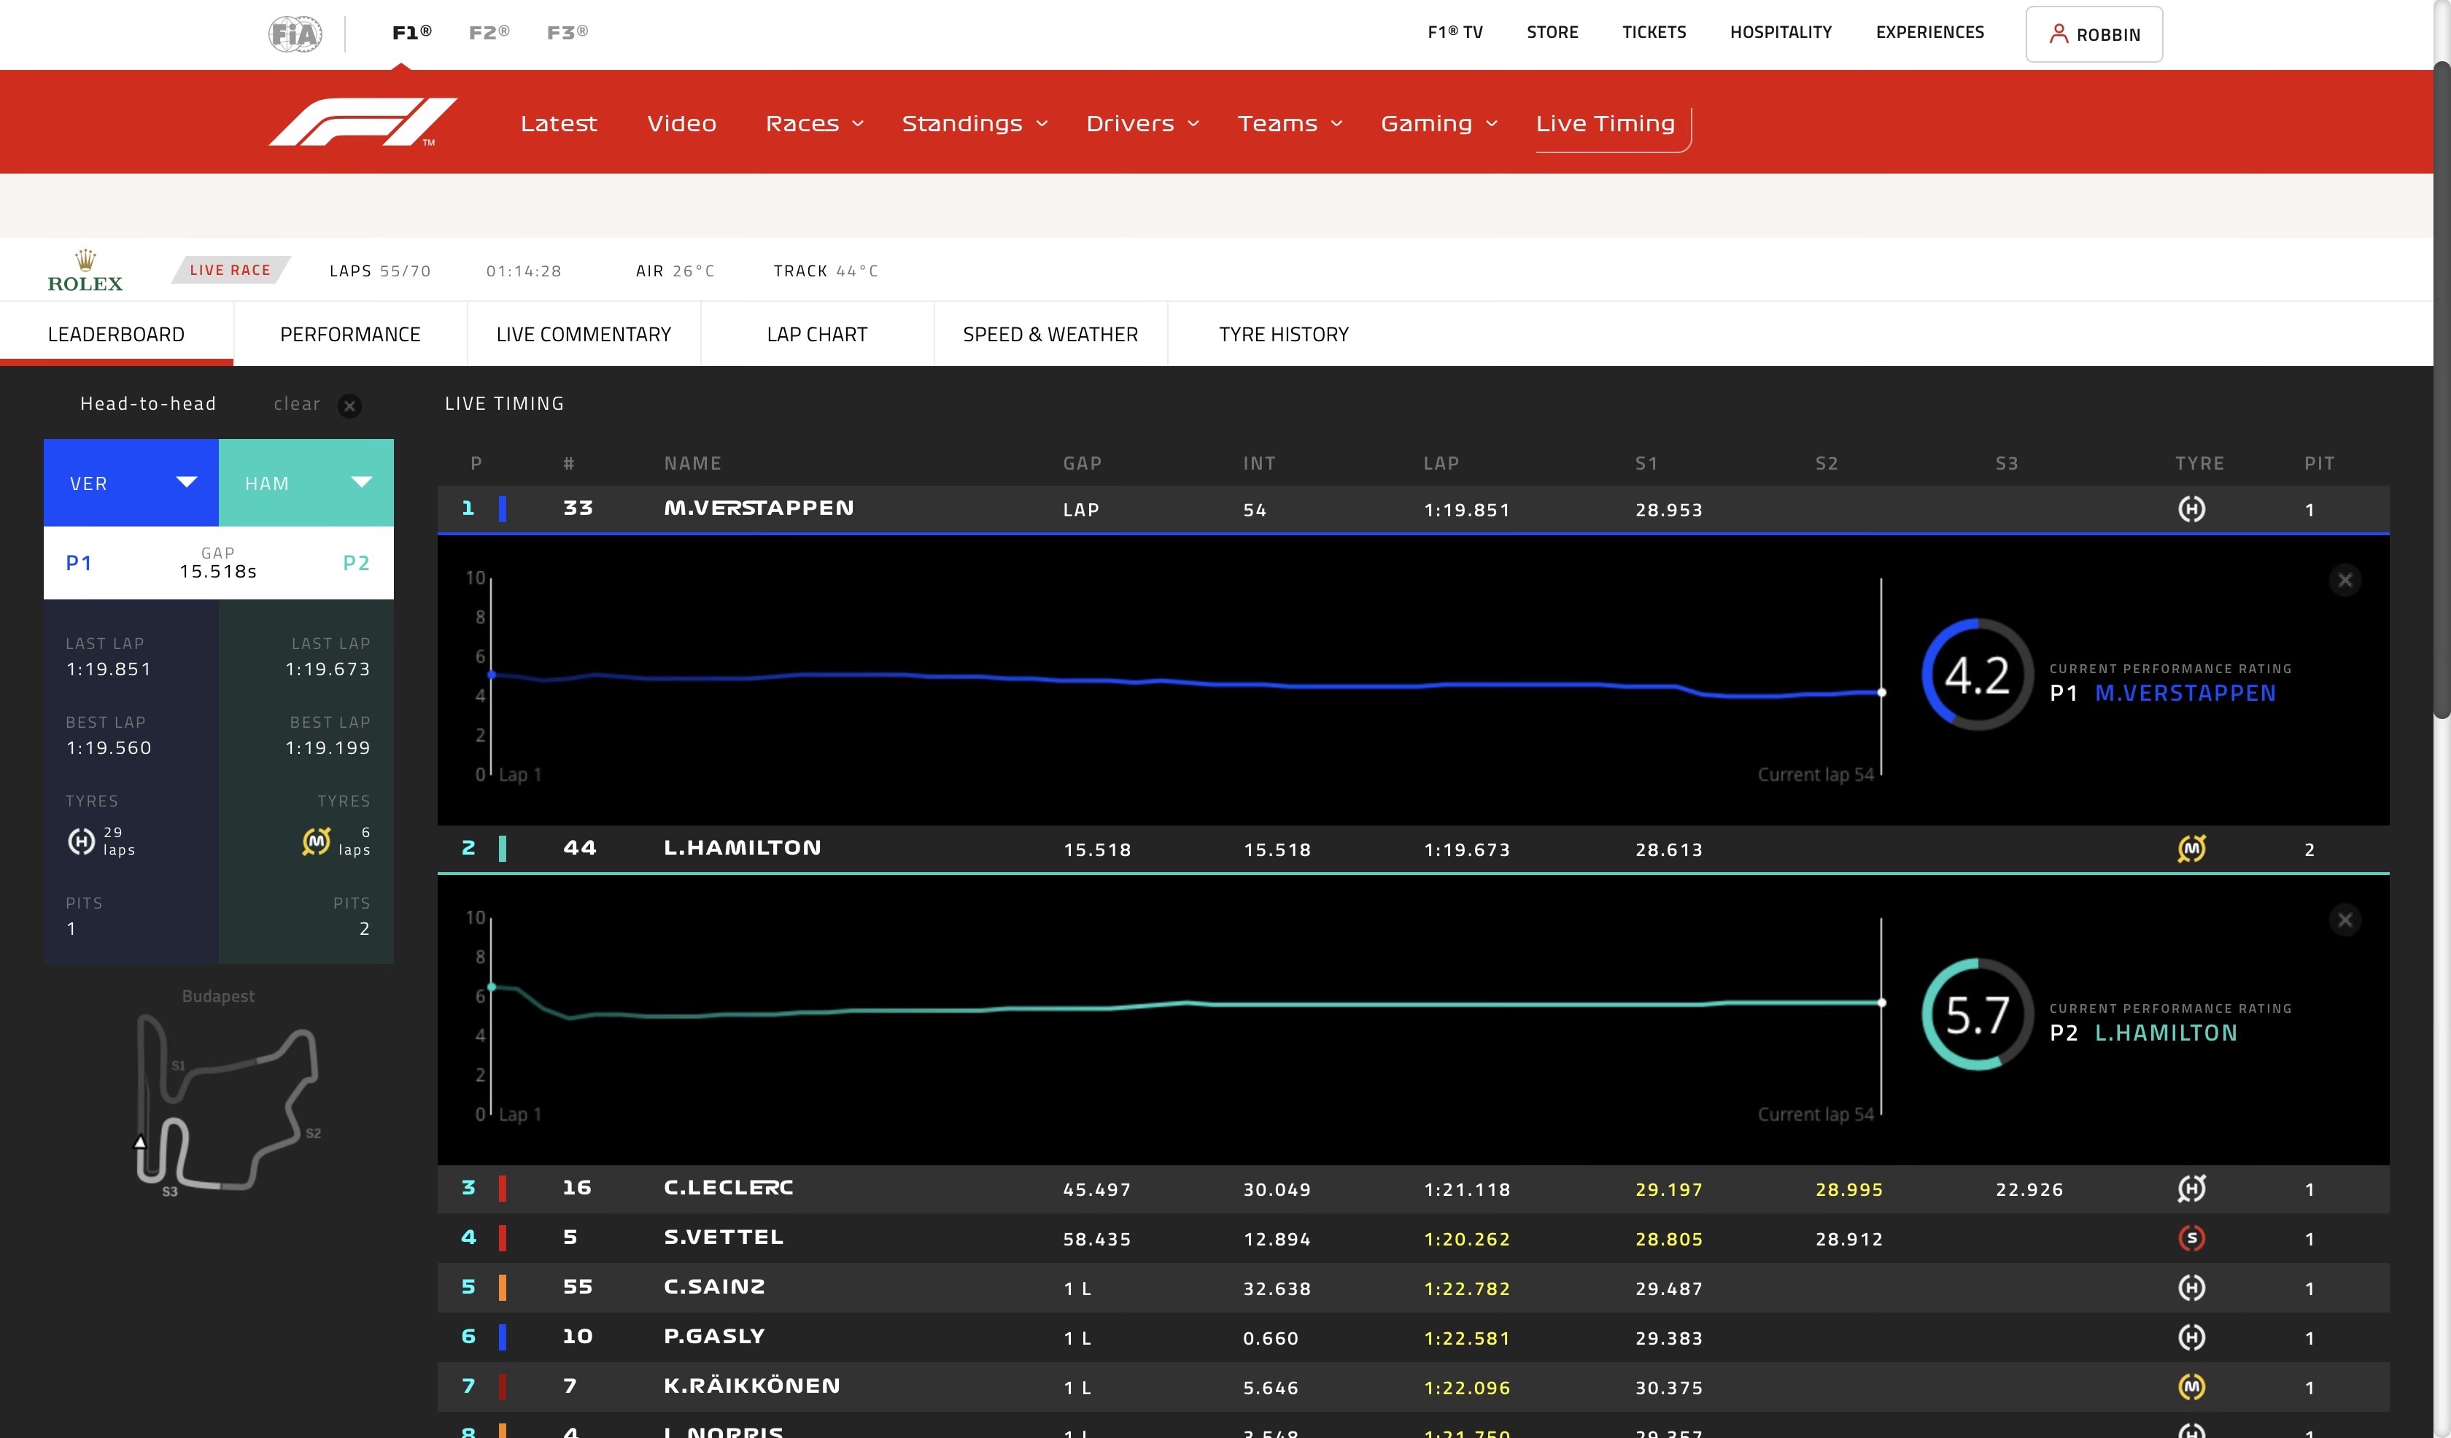
Task: Click Hamilton 5.7 performance rating dial
Action: coord(1978,1014)
